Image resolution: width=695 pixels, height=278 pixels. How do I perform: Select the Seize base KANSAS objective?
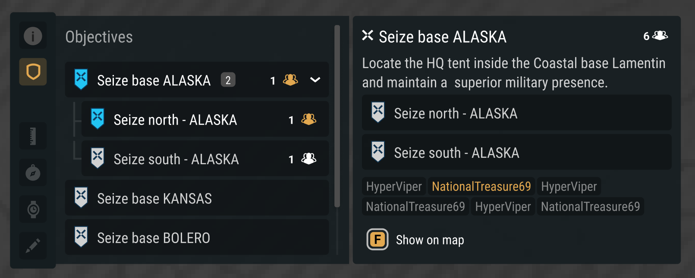154,198
